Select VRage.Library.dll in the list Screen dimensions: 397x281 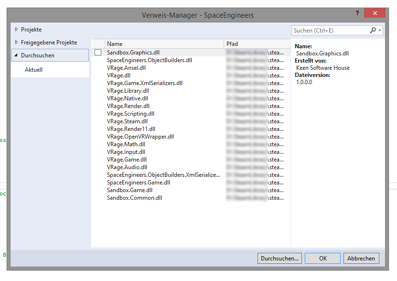coord(191,91)
